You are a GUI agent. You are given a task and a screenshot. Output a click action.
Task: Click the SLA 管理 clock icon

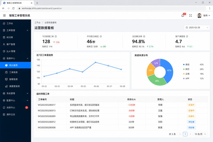click(4, 51)
